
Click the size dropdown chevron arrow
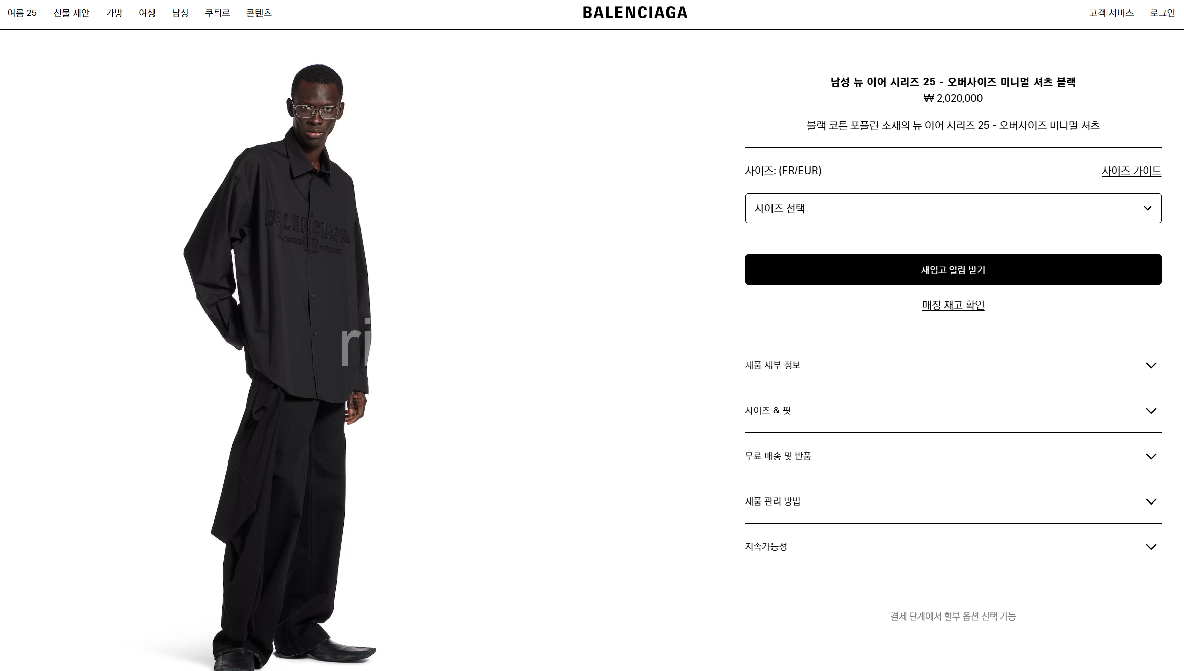coord(1147,208)
